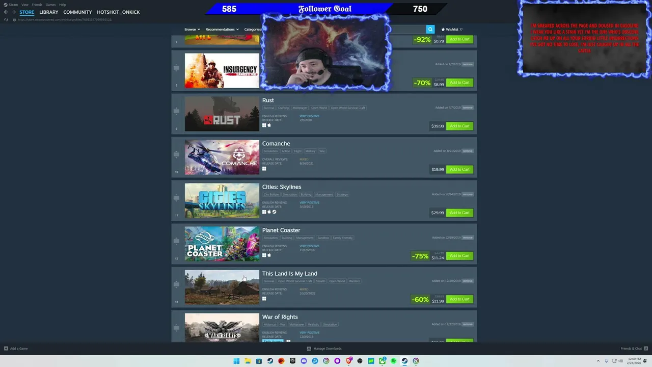
Task: Switch to the COMMUNITY tab
Action: pyautogui.click(x=77, y=12)
